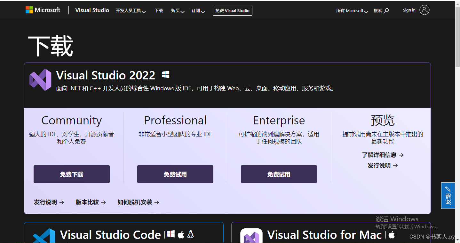This screenshot has width=460, height=243.
Task: Click the 免费 Visual Studio button
Action: pyautogui.click(x=233, y=11)
